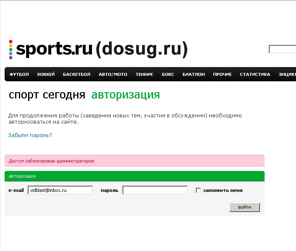
Task: Open СТАТИСТИКА from the navigation bar
Action: pyautogui.click(x=255, y=74)
